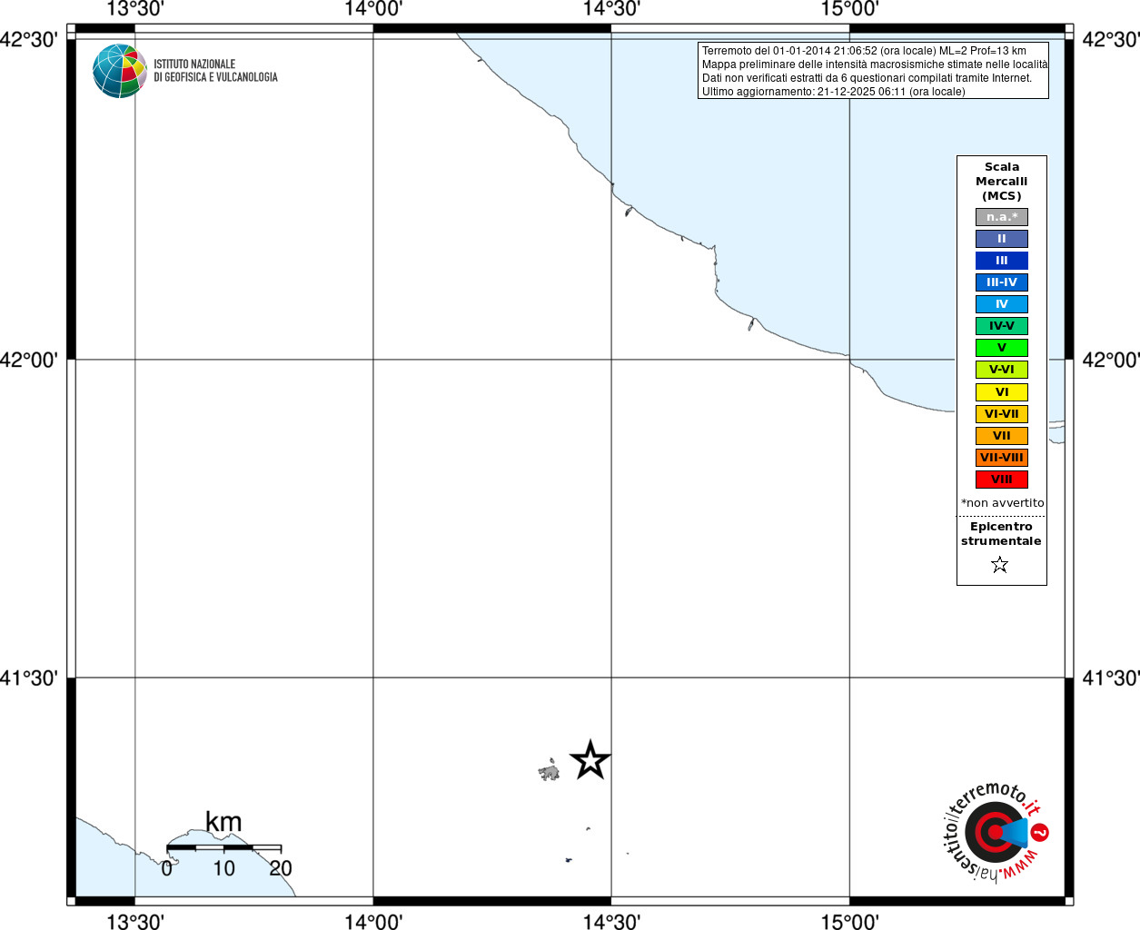Click the 'Terremoto del 01-01-2014' header line
1140x930 pixels.
pos(864,51)
